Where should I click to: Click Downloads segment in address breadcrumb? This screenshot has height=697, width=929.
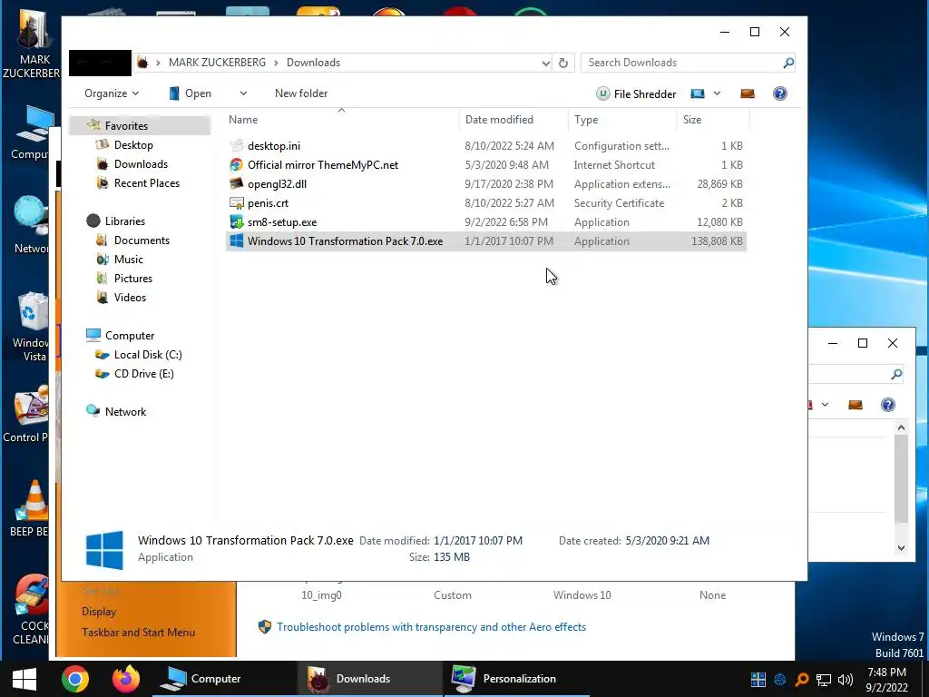(x=313, y=63)
